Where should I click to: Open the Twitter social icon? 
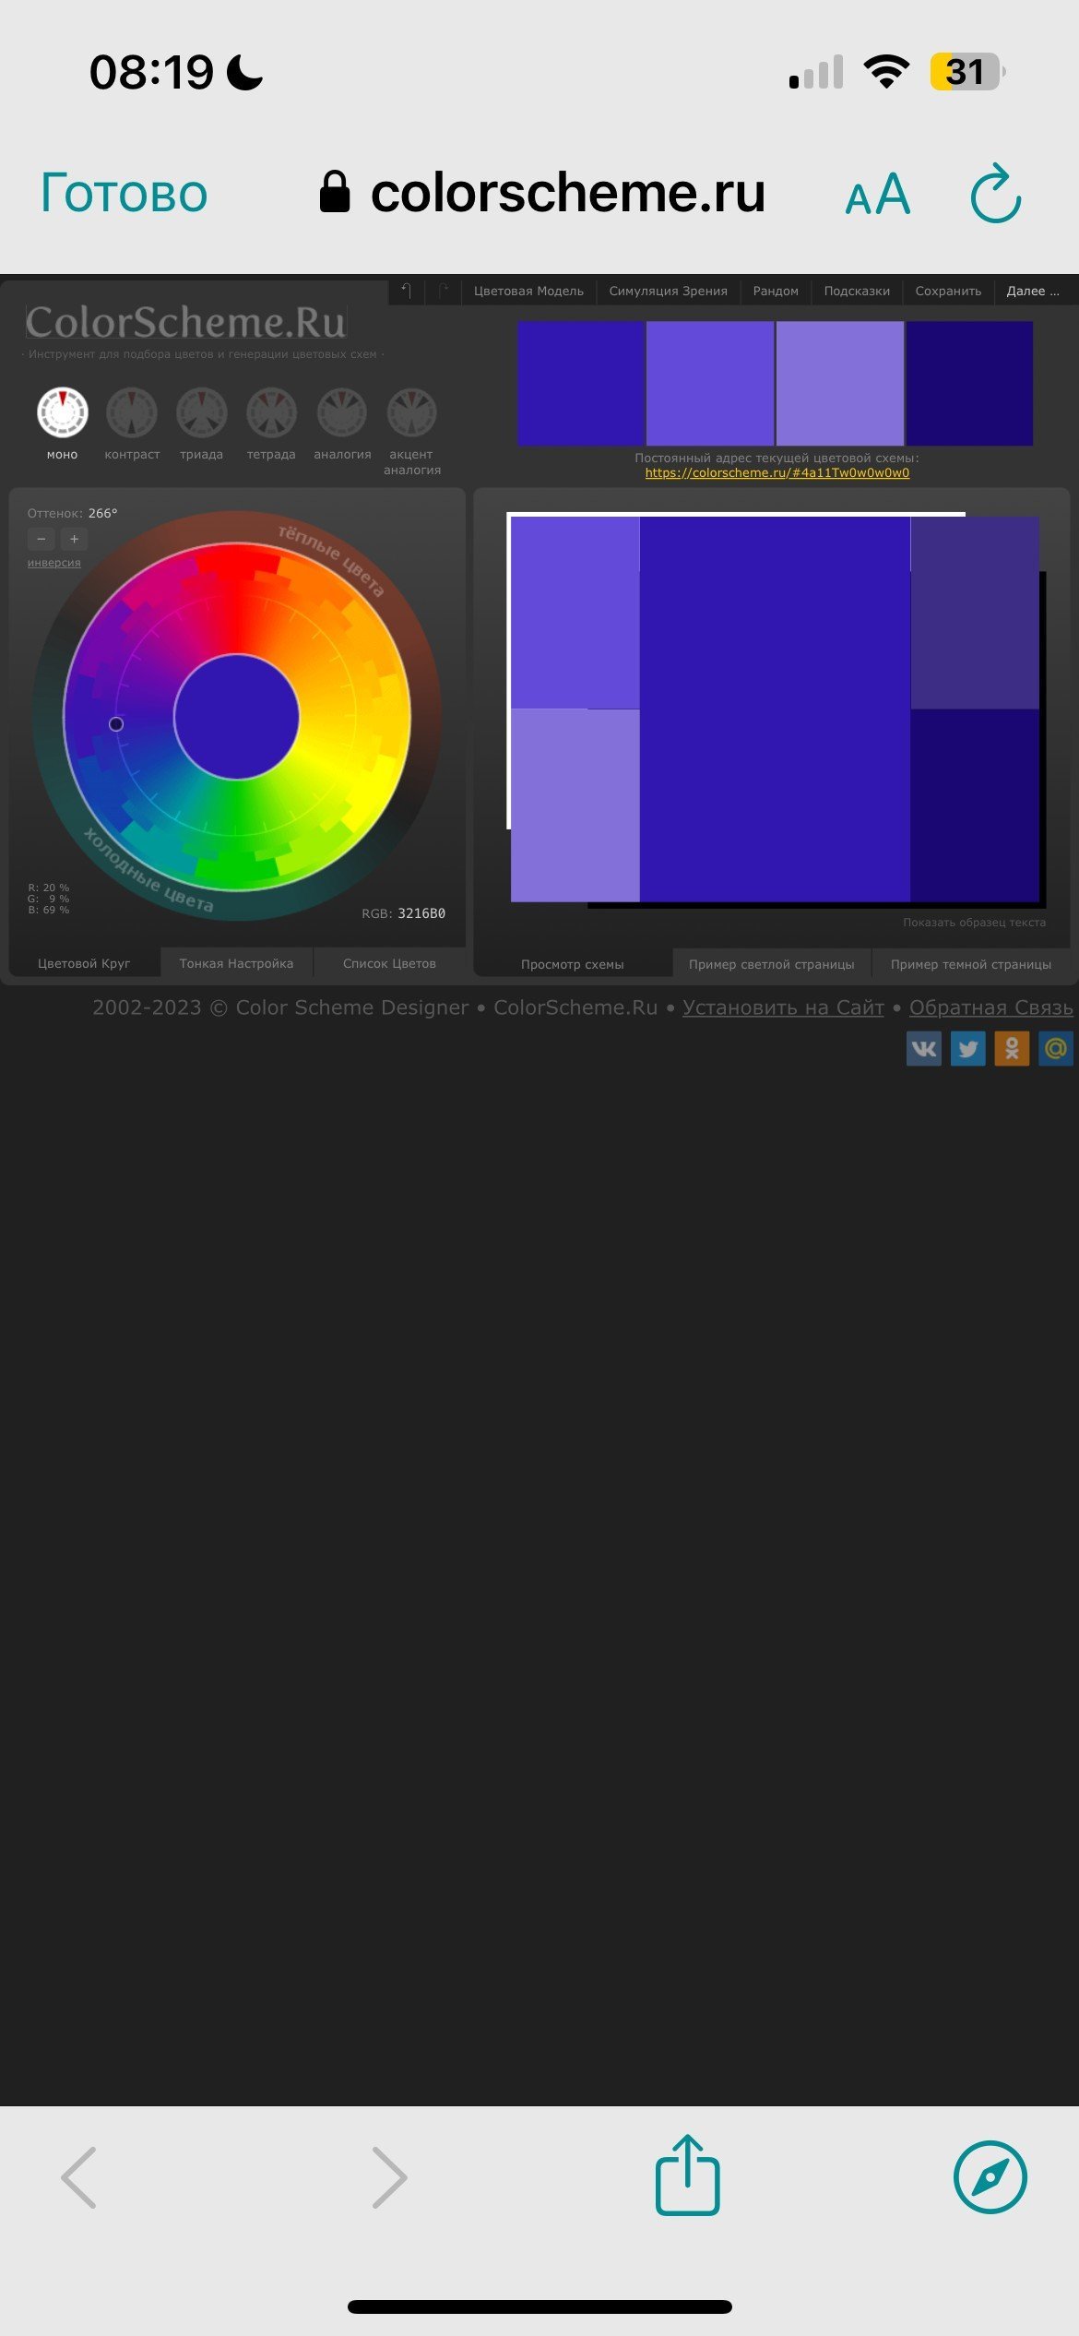coord(968,1048)
